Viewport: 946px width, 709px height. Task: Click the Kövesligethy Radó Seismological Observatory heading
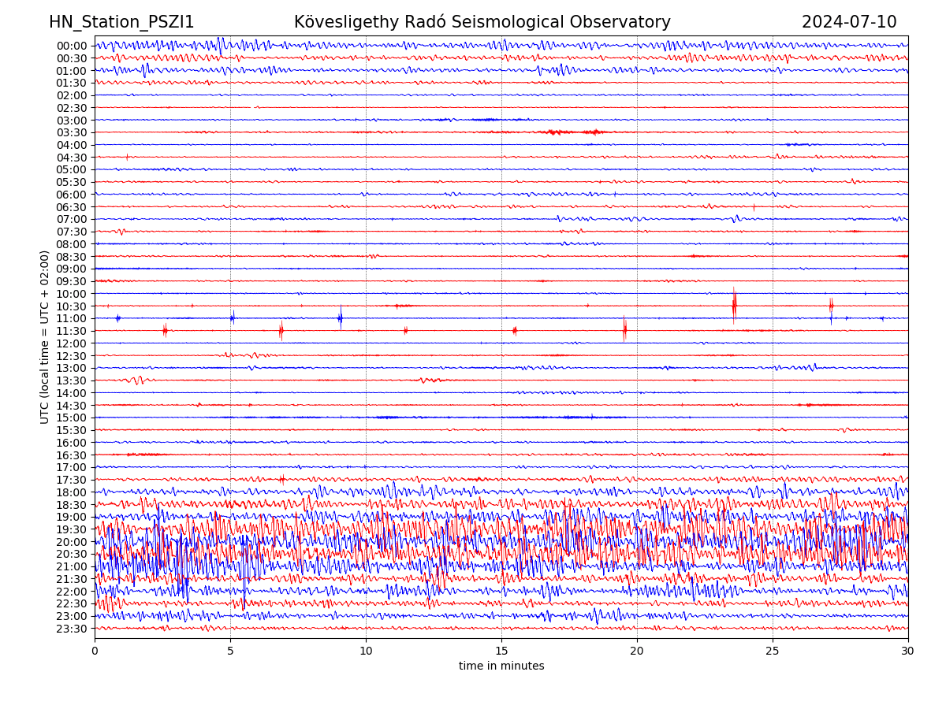coord(482,22)
